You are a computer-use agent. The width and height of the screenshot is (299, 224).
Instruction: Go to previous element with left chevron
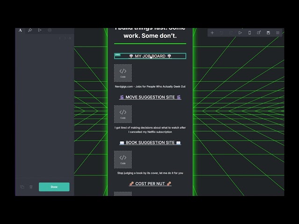point(60,38)
